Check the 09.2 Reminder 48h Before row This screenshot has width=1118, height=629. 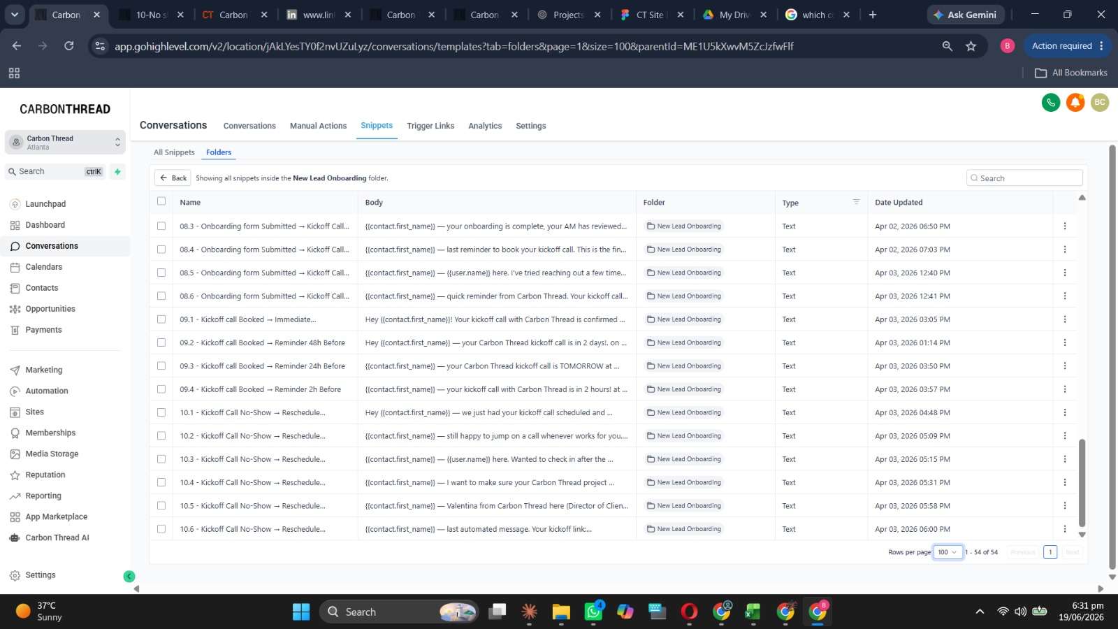161,342
